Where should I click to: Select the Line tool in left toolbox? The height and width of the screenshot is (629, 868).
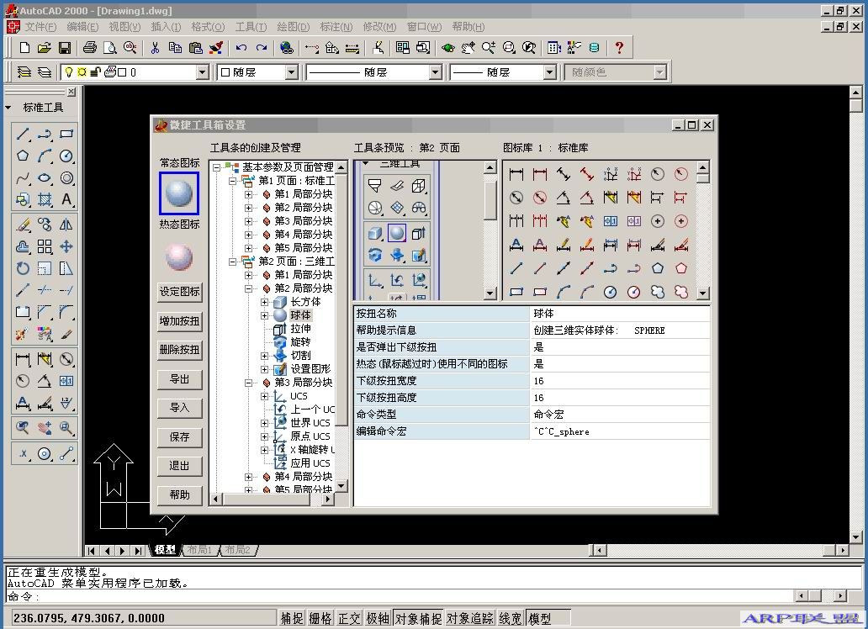[x=23, y=134]
